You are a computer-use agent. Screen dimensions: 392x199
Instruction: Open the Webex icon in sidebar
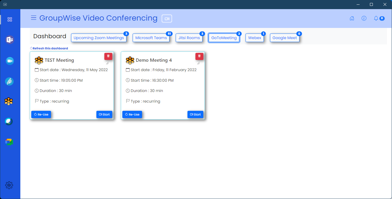(x=9, y=121)
